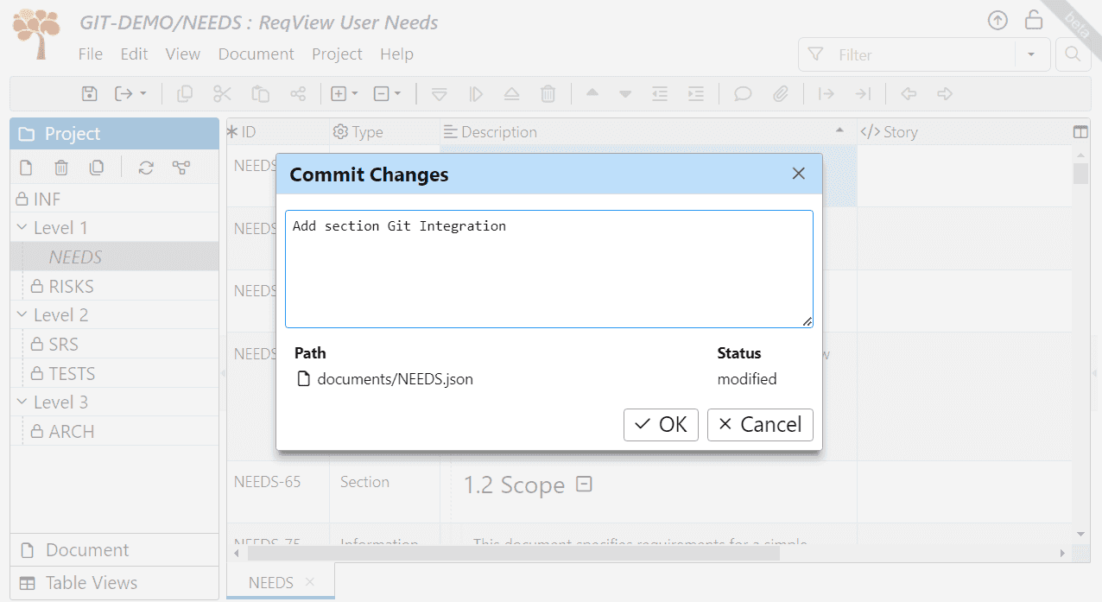Select the NEEDS document in tree
1102x602 pixels.
click(x=114, y=257)
